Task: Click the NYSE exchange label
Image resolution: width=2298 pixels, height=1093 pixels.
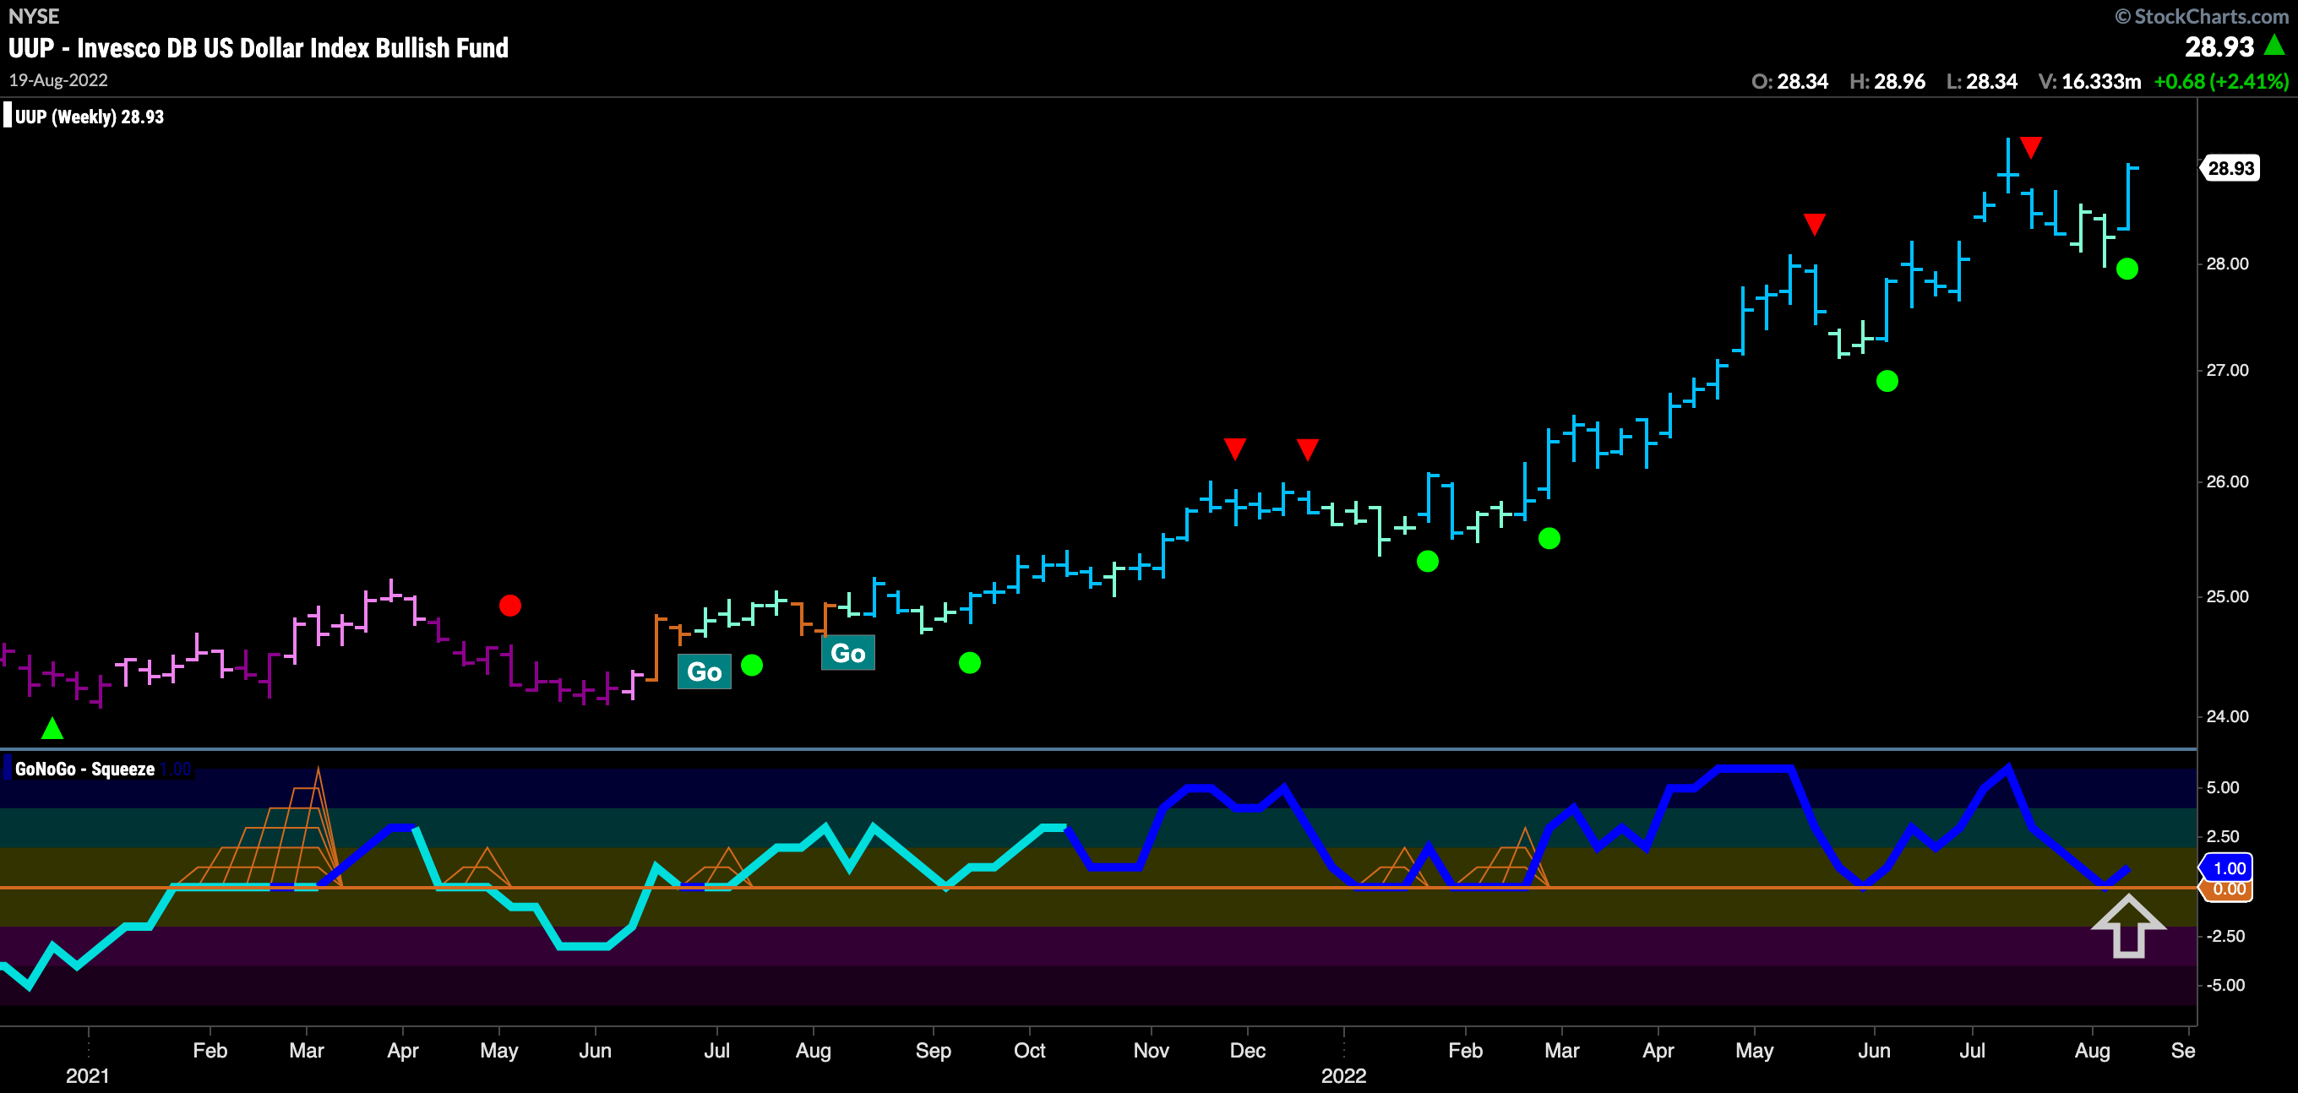Action: tap(33, 16)
